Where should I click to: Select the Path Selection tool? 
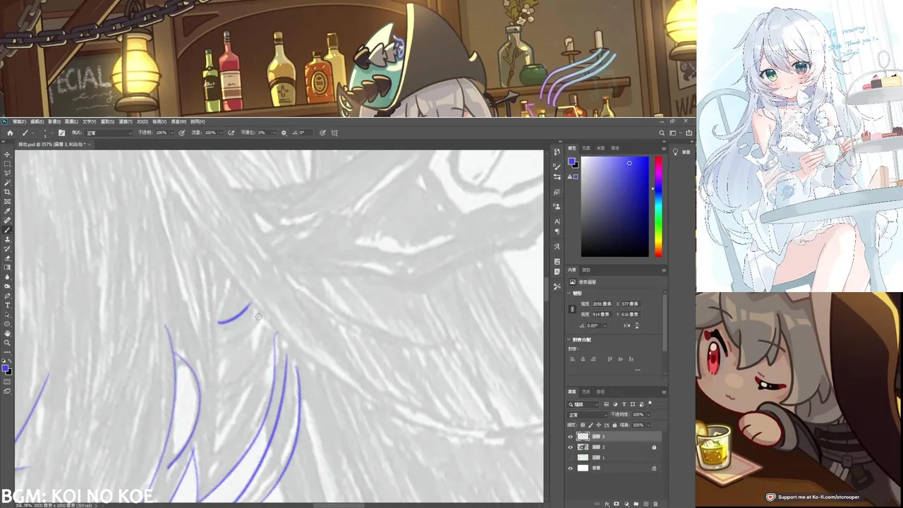(8, 315)
